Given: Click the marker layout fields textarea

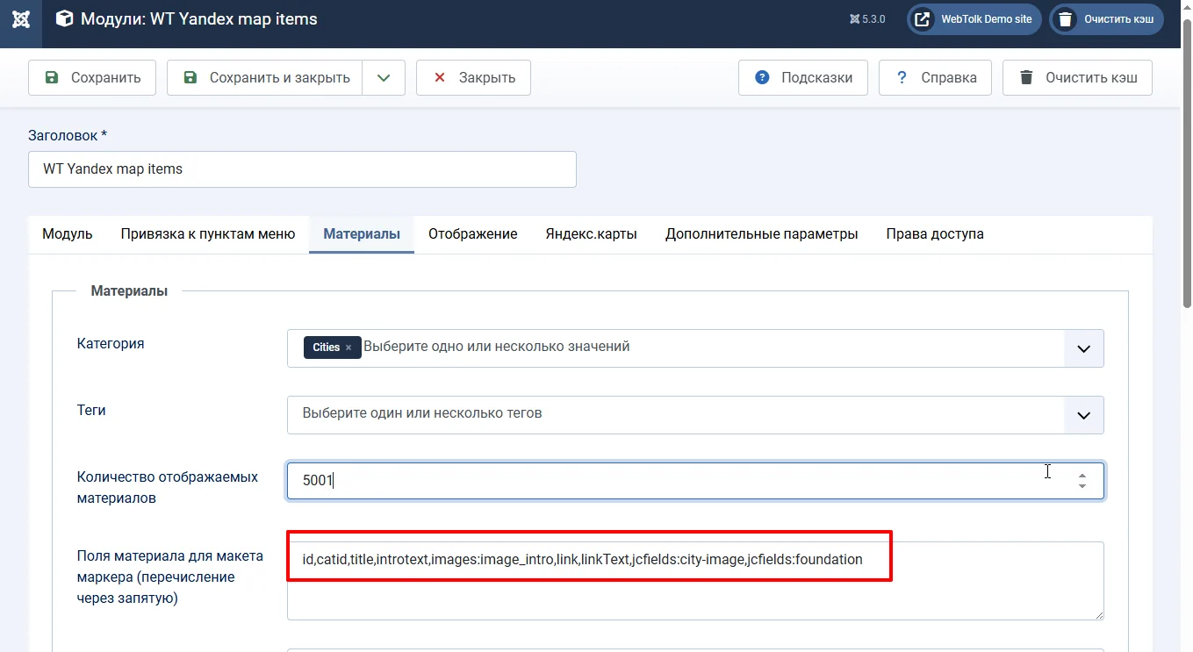Looking at the screenshot, I should point(695,581).
